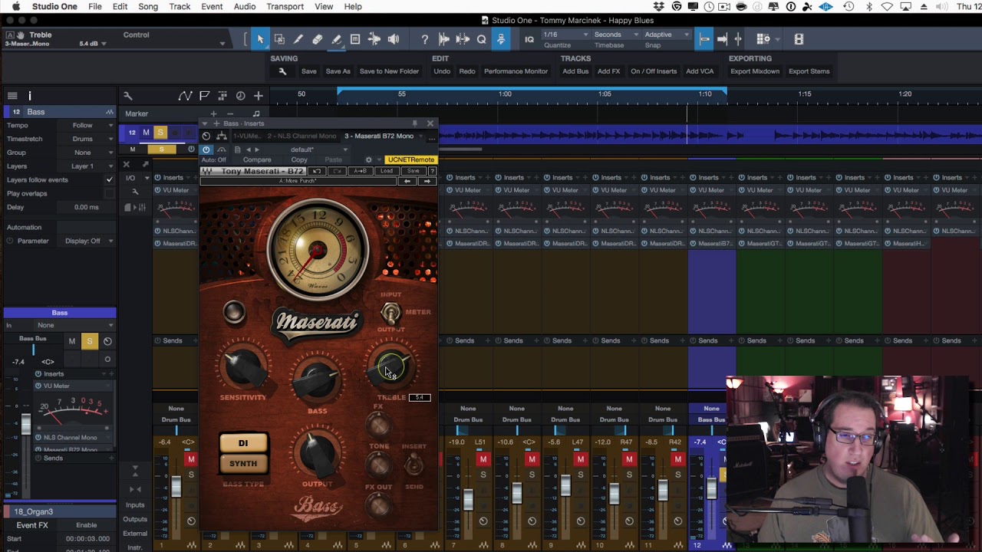Add a track with plus icon
Screen dimensions: 982x552
pyautogui.click(x=259, y=96)
